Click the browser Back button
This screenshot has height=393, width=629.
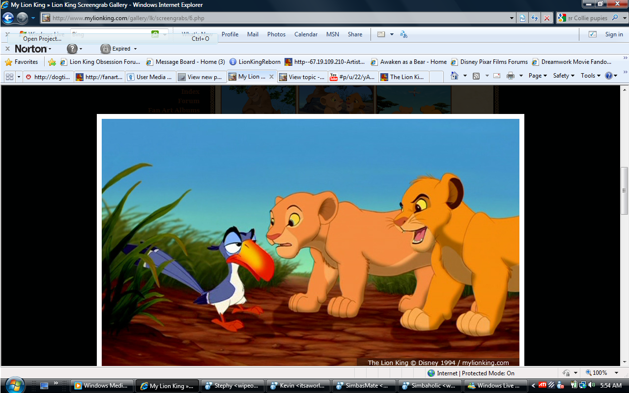pyautogui.click(x=8, y=18)
